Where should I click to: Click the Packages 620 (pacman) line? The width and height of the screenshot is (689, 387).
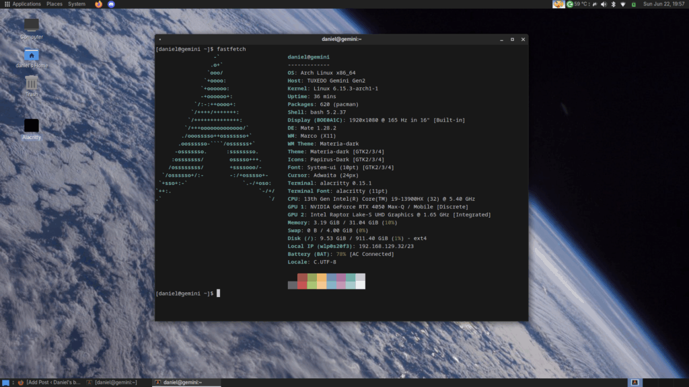[x=323, y=104]
